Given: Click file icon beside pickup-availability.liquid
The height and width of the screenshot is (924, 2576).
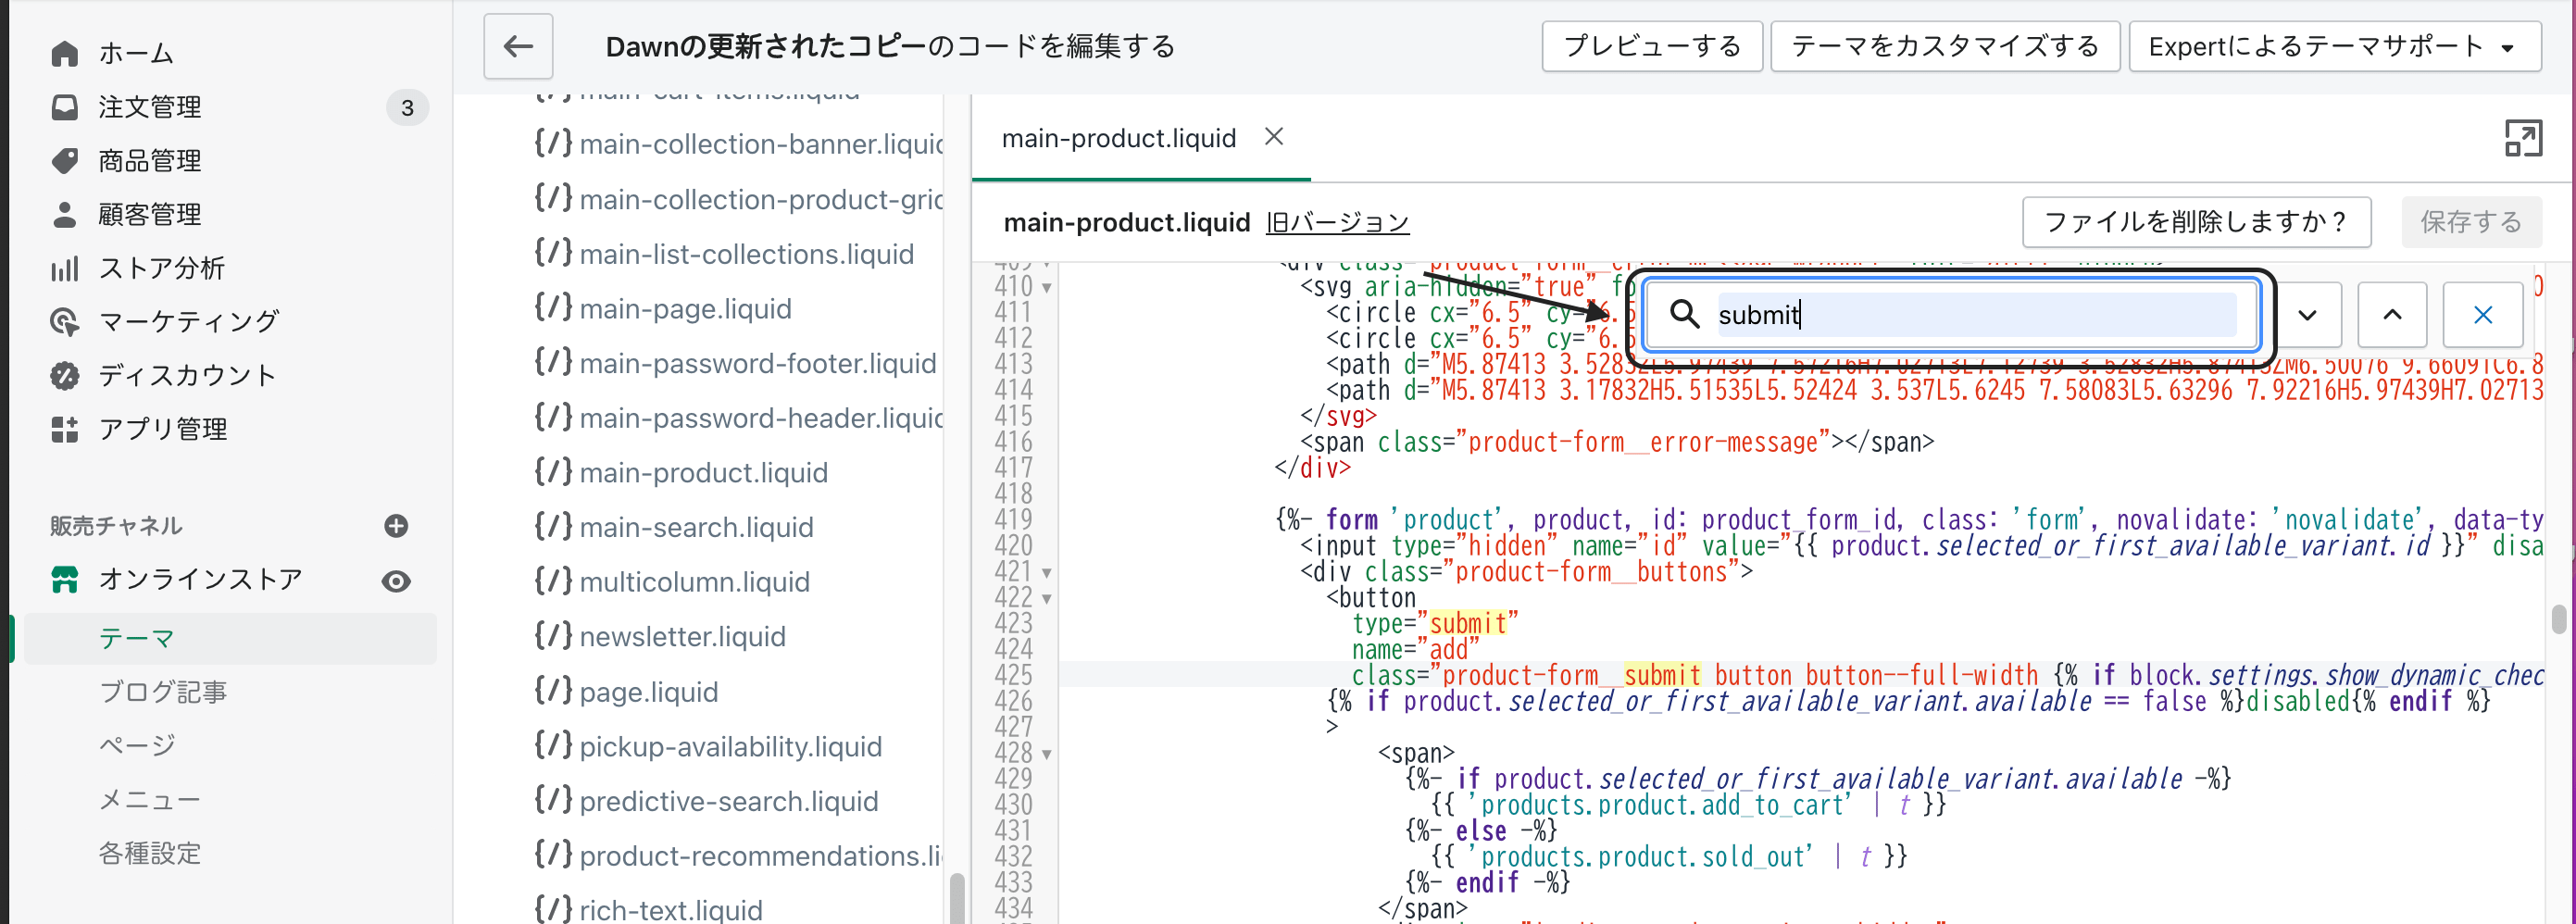Looking at the screenshot, I should 553,745.
